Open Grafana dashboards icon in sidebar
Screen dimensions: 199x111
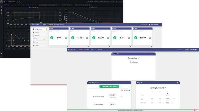click(1, 10)
